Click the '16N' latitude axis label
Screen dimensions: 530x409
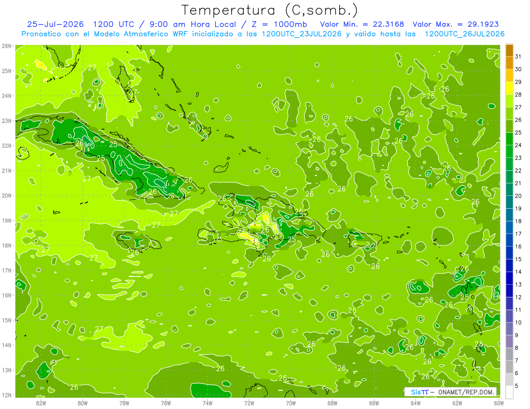click(x=7, y=295)
